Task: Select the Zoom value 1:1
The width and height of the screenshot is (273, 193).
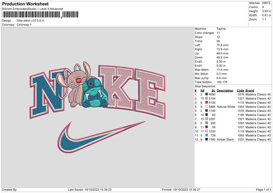Action: tap(264, 19)
